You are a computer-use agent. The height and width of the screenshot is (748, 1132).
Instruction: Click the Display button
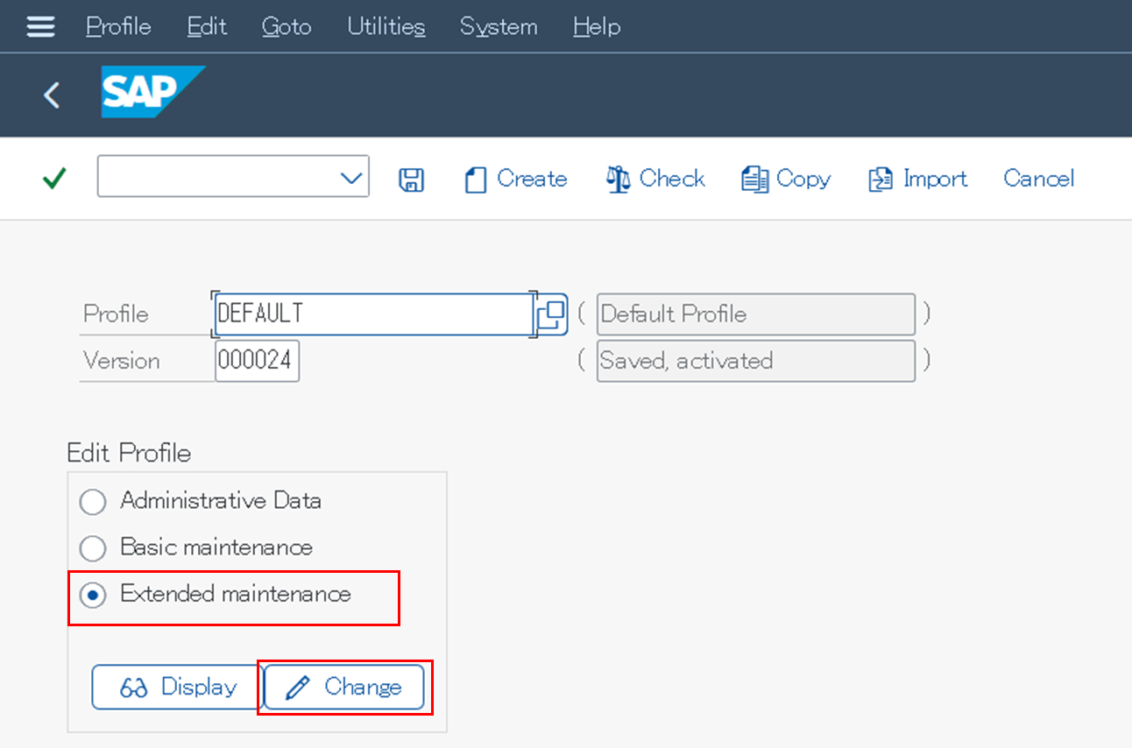click(178, 688)
